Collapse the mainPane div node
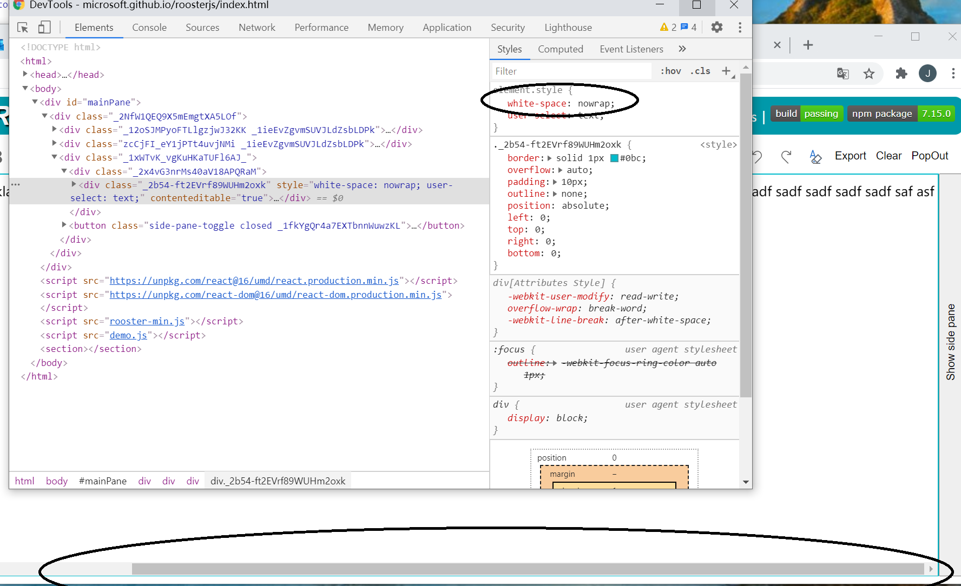The height and width of the screenshot is (586, 961). coord(35,102)
